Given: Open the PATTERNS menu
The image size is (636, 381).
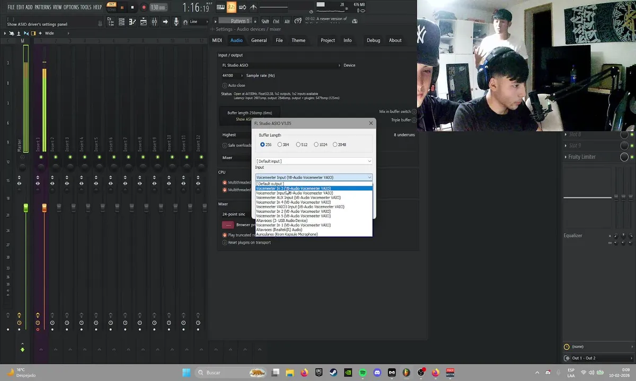Looking at the screenshot, I should coord(42,7).
